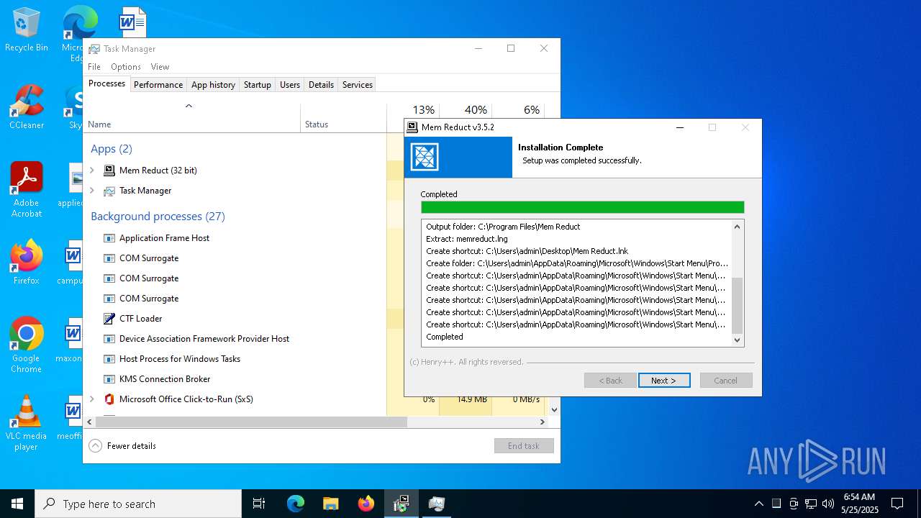
Task: Switch to the Startup tab
Action: [257, 85]
